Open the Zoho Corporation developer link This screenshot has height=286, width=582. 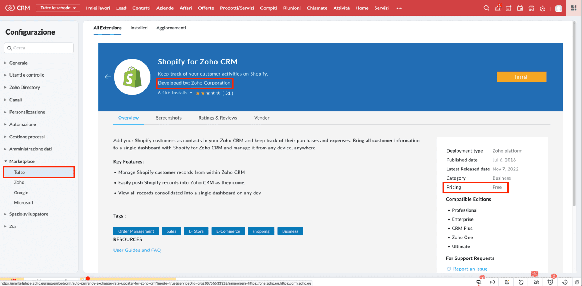[211, 83]
